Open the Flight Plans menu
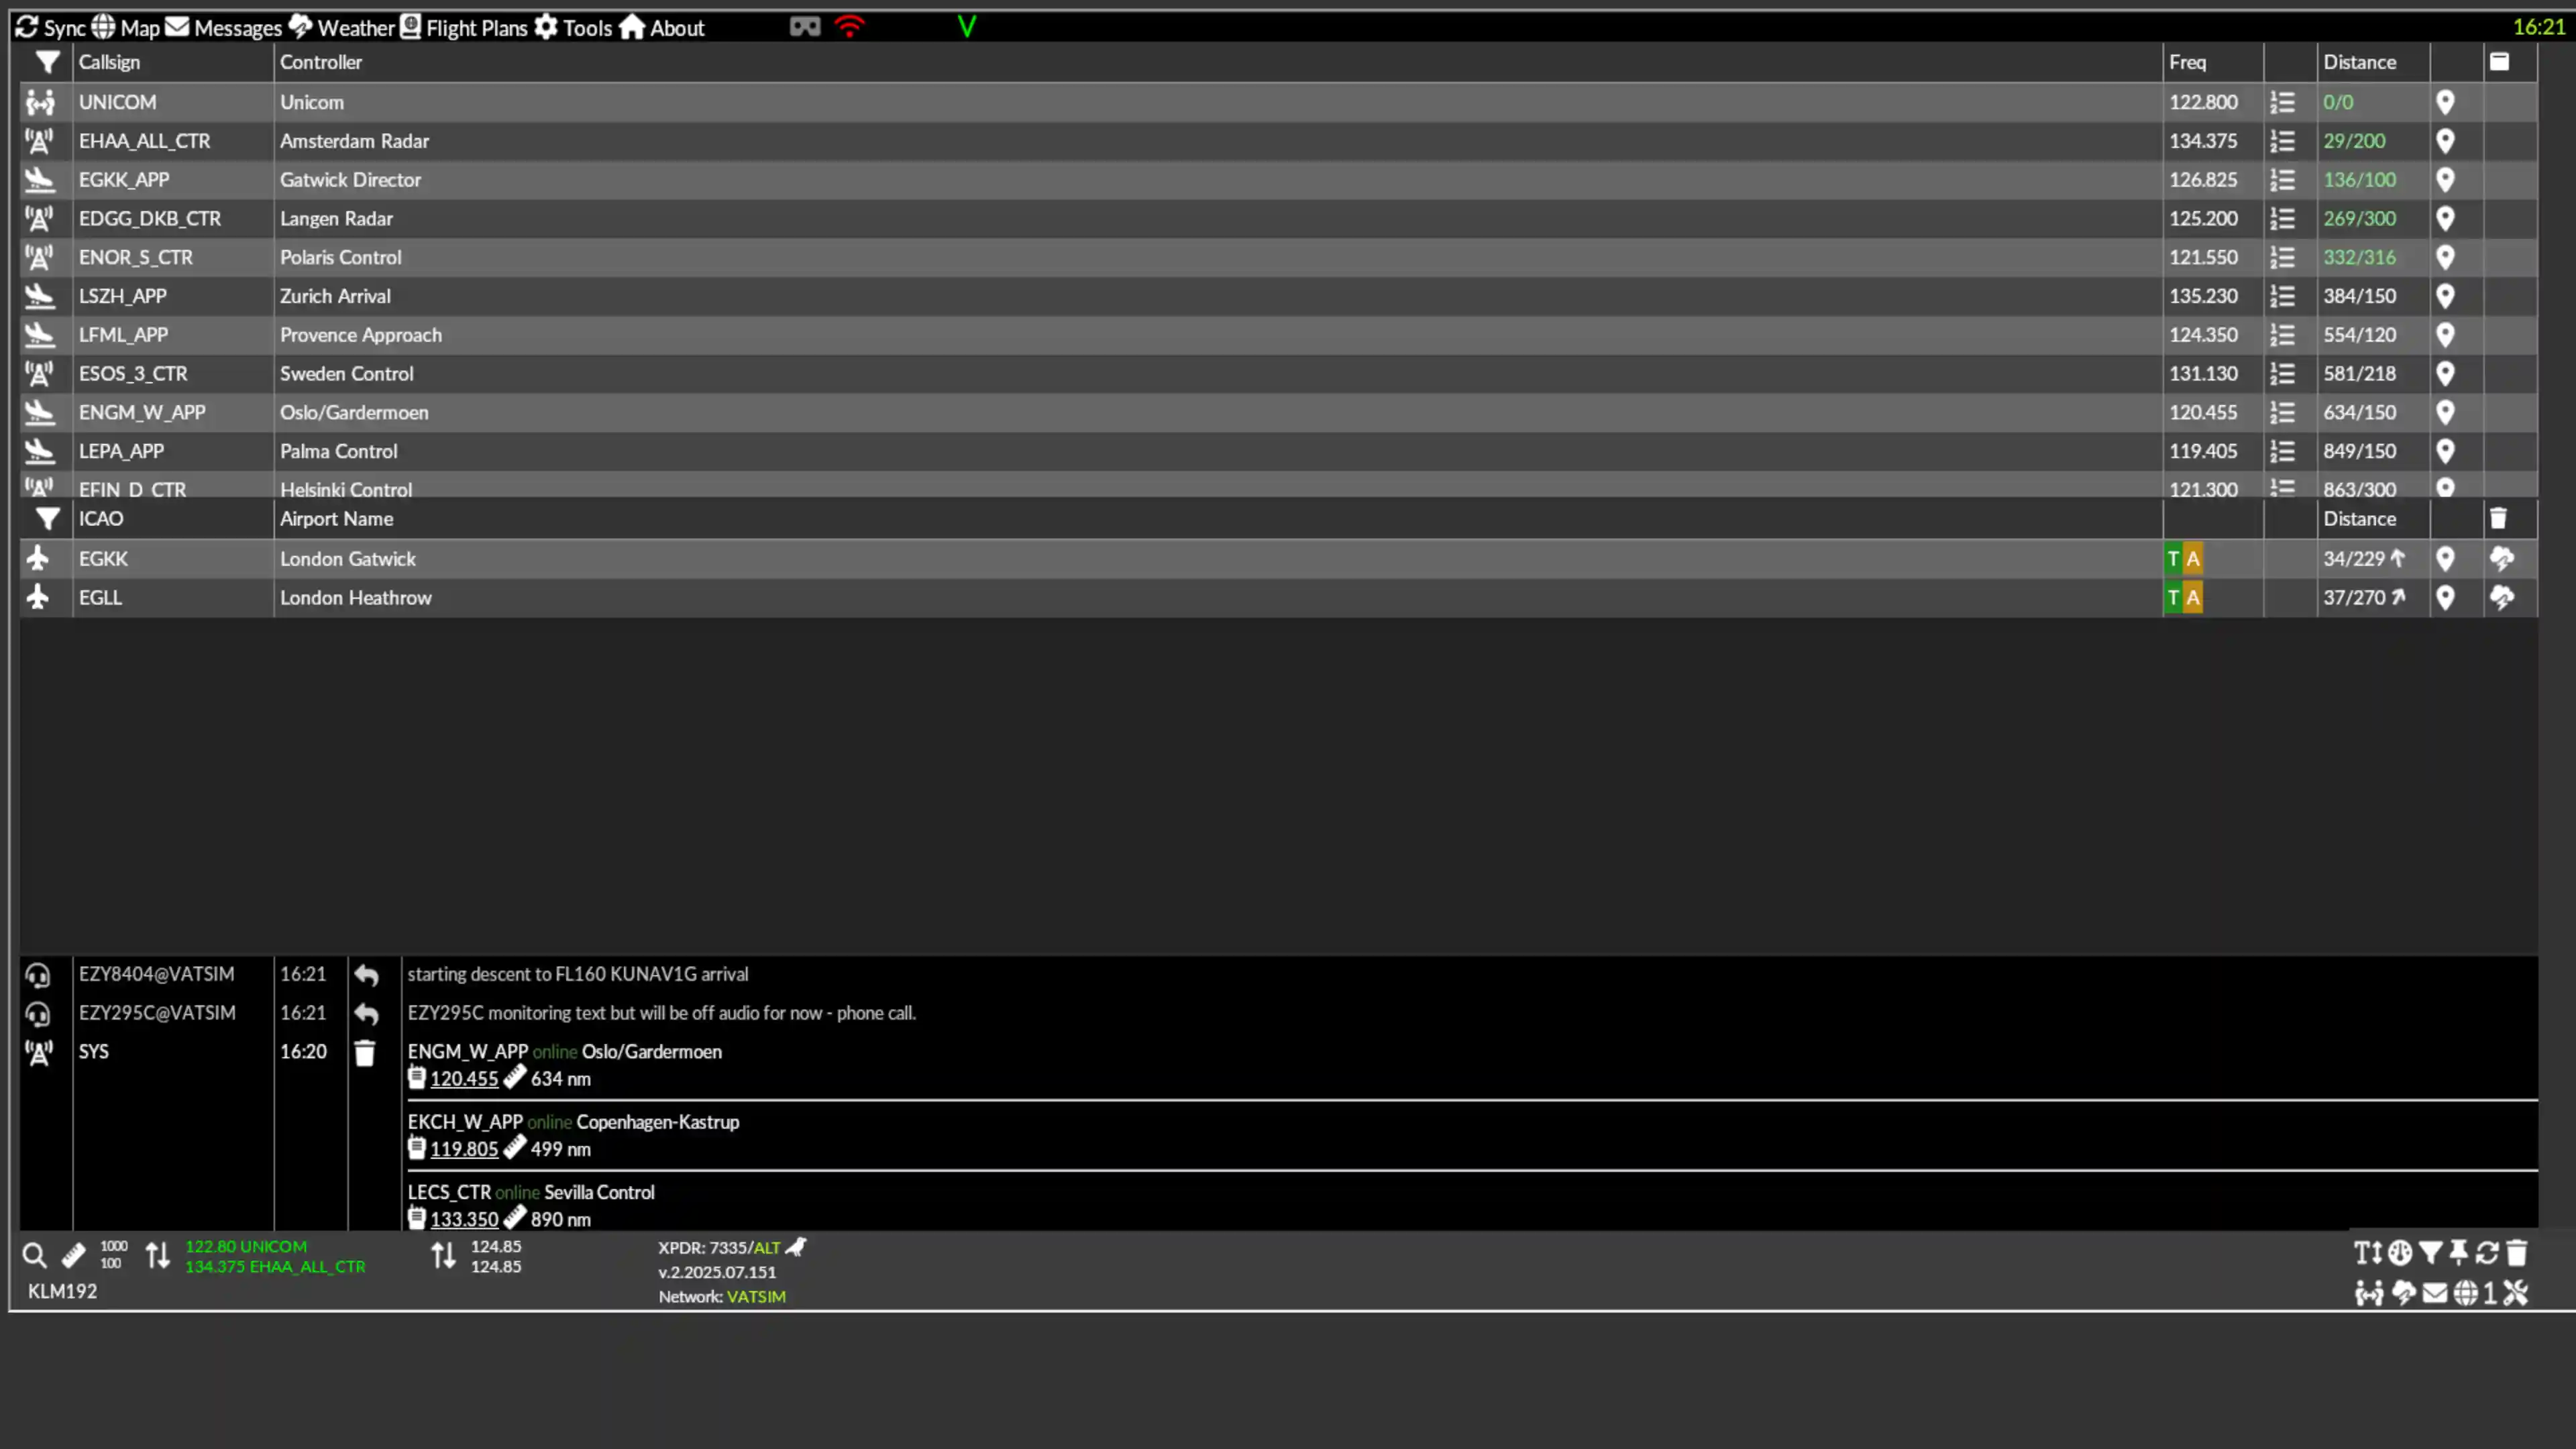The height and width of the screenshot is (1449, 2576). 464,27
